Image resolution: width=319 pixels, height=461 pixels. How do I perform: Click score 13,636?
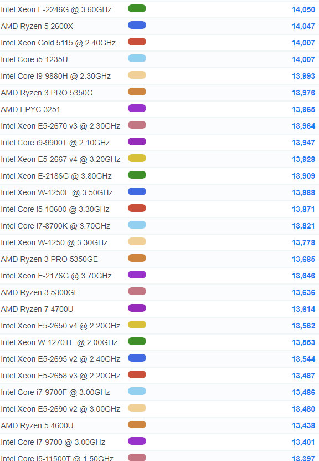[x=303, y=292]
